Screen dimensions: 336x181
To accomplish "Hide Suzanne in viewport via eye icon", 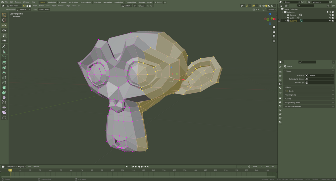I will coord(330,21).
